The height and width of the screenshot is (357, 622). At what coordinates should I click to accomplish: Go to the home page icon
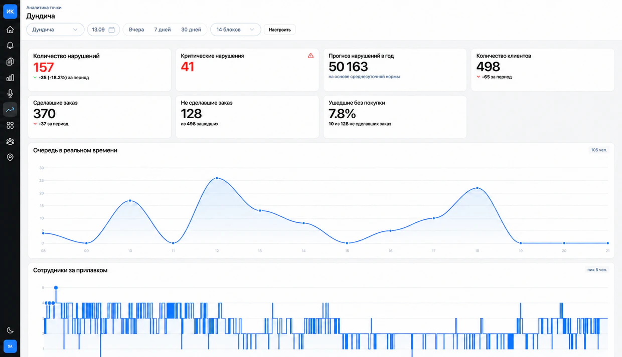[10, 30]
